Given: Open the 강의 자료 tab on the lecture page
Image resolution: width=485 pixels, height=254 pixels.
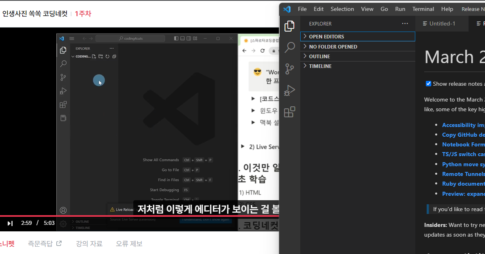Looking at the screenshot, I should coord(89,243).
